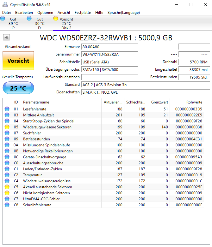Click the previous disk arrow button
212x247 pixels.
coord(6,38)
